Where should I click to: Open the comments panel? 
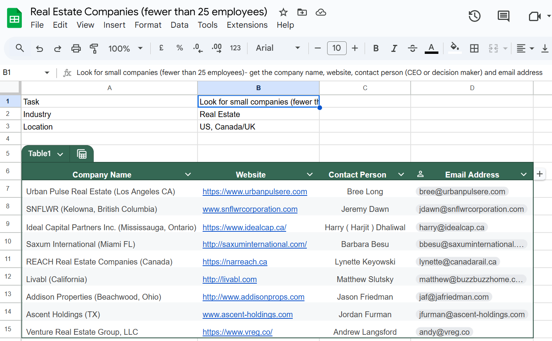click(x=504, y=16)
